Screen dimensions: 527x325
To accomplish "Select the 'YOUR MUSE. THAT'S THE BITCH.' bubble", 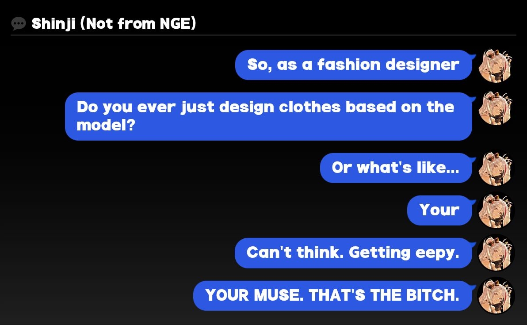I will click(332, 295).
